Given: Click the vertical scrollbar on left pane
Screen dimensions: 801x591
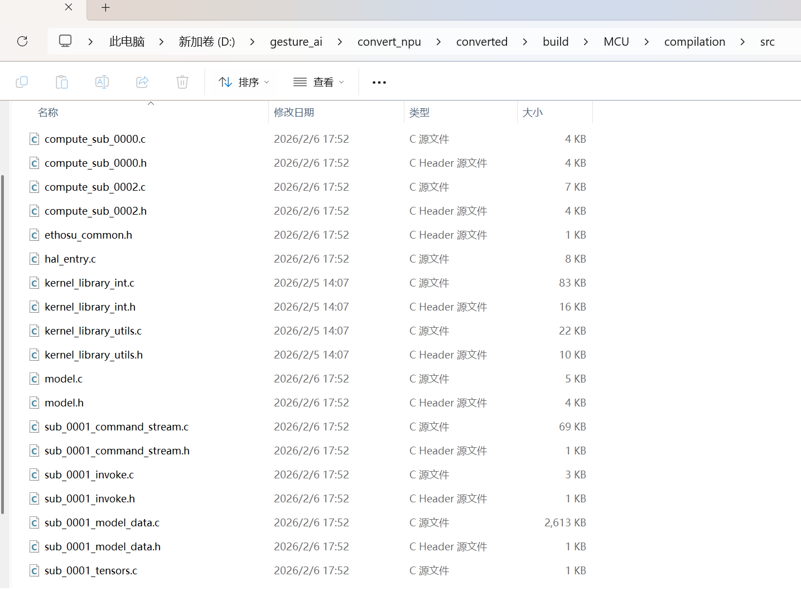Looking at the screenshot, I should pyautogui.click(x=3, y=344).
